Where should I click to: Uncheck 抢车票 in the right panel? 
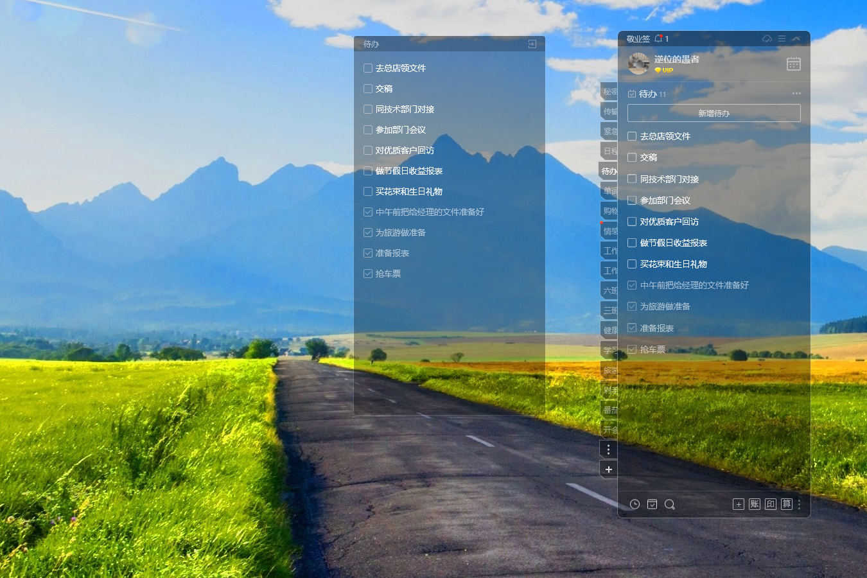tap(632, 349)
